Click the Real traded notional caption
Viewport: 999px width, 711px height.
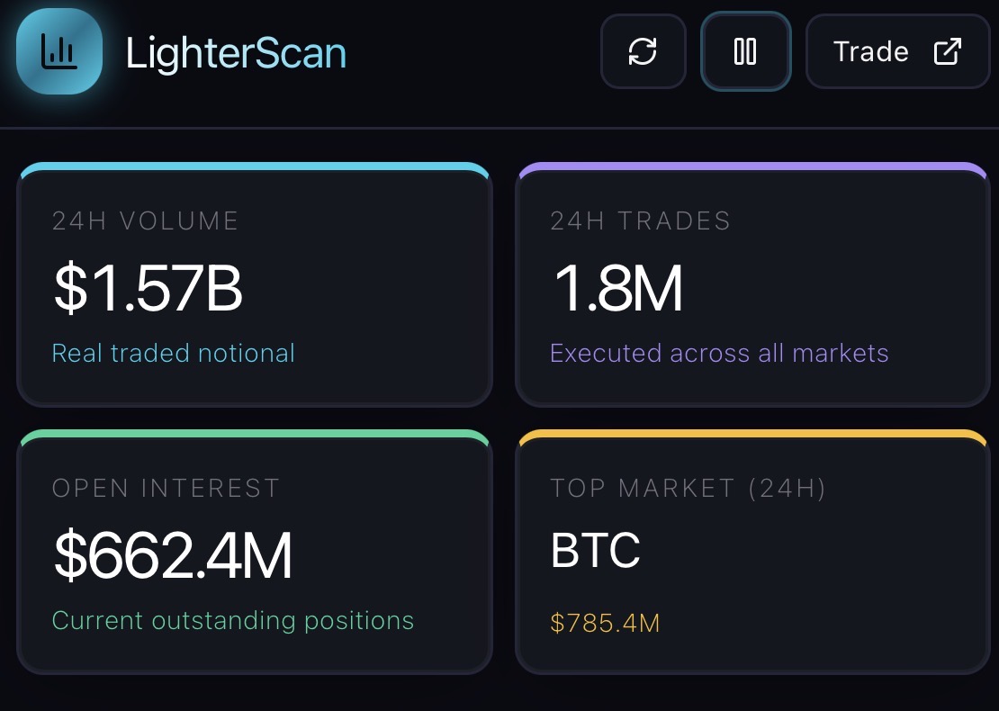pos(174,353)
